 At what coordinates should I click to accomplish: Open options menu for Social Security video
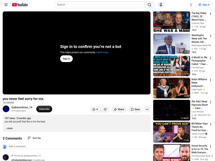tap(211, 146)
